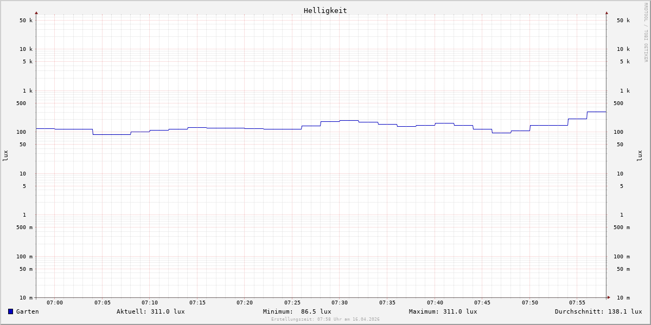Click the left vertical lux axis label
This screenshot has height=325, width=651.
pyautogui.click(x=5, y=156)
